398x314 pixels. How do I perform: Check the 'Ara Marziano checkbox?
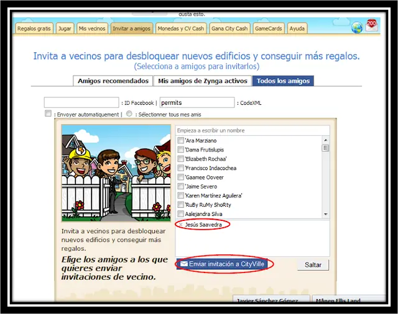180,140
